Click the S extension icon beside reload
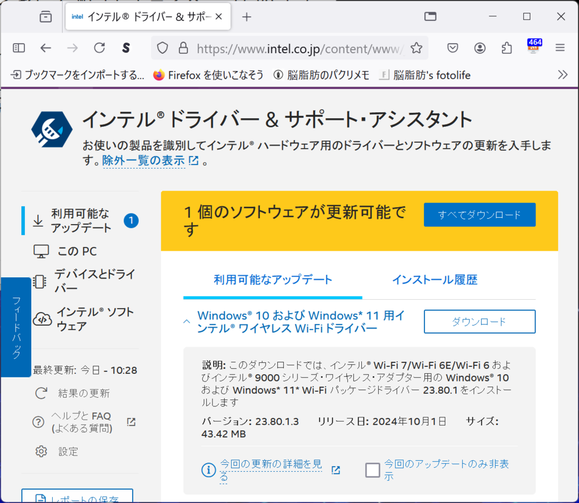This screenshot has height=503, width=579. (126, 48)
